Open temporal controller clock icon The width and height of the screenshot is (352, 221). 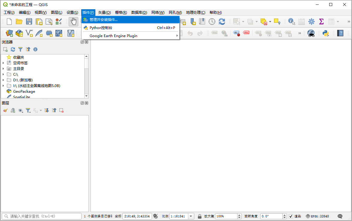(x=212, y=22)
